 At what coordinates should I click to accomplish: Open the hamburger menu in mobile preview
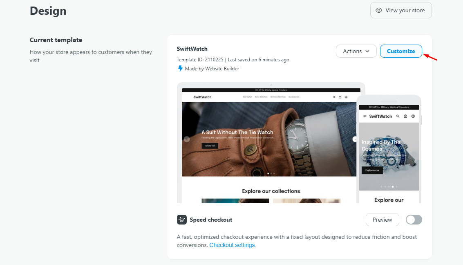point(365,116)
